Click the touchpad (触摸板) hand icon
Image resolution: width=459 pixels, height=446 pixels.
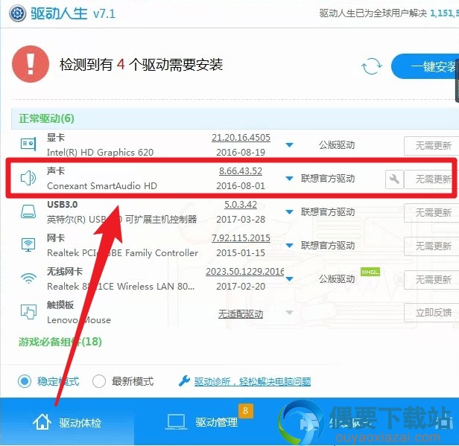28,312
